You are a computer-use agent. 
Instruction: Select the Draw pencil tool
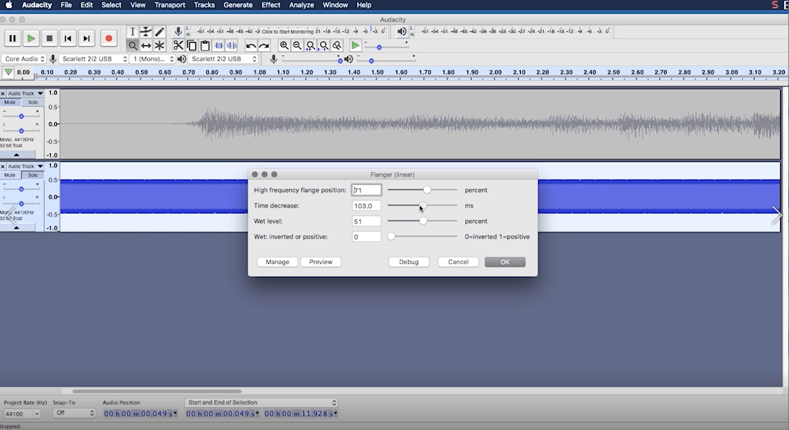point(160,31)
